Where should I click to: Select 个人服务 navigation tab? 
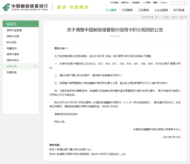[x=111, y=10]
